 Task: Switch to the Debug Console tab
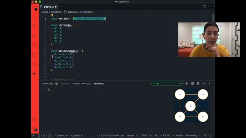(x=82, y=84)
